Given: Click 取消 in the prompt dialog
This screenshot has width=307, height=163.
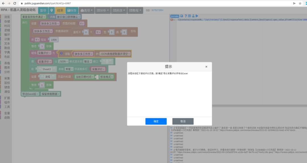Looking at the screenshot, I should pos(183,121).
